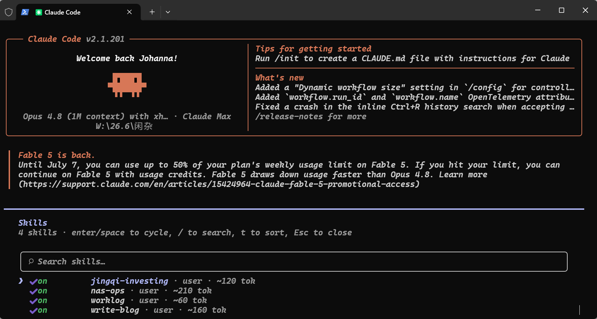Click the PowerShell icon on the tab
This screenshot has width=597, height=319.
[25, 12]
